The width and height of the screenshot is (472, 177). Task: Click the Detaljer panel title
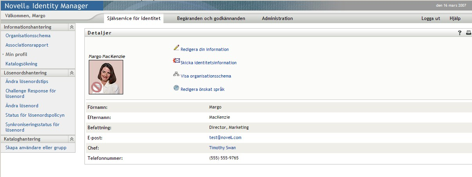click(x=99, y=33)
